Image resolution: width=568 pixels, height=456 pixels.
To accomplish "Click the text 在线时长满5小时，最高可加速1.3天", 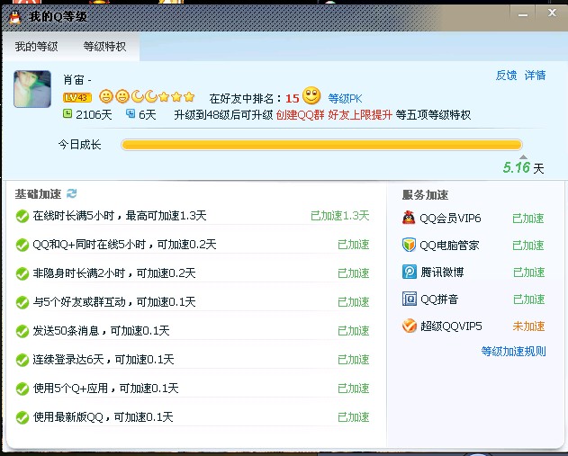I will pyautogui.click(x=120, y=216).
